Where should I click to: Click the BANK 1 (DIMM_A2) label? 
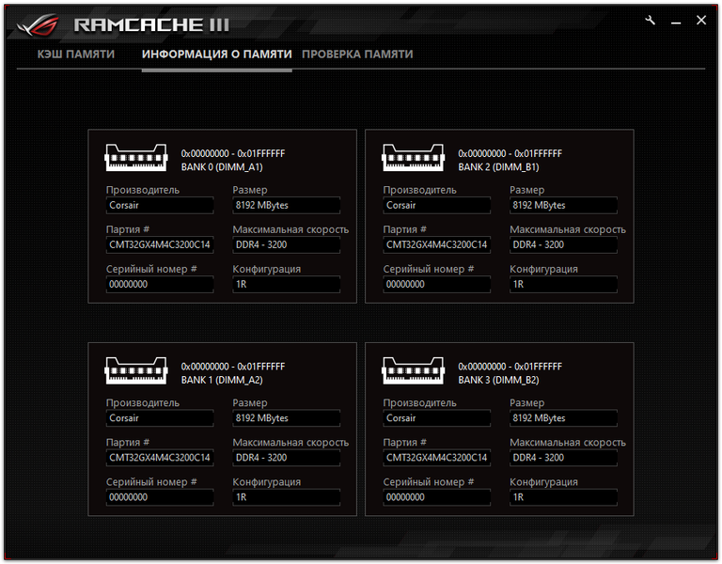(x=222, y=380)
